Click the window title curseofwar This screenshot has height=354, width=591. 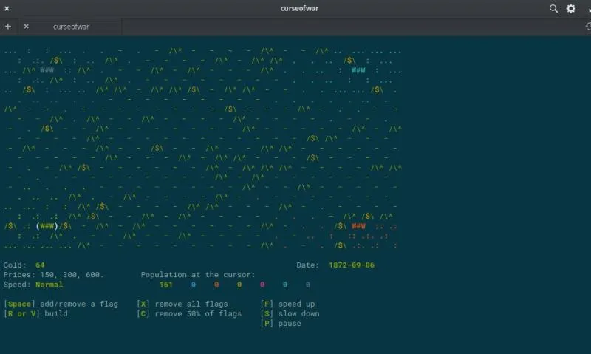pos(299,8)
